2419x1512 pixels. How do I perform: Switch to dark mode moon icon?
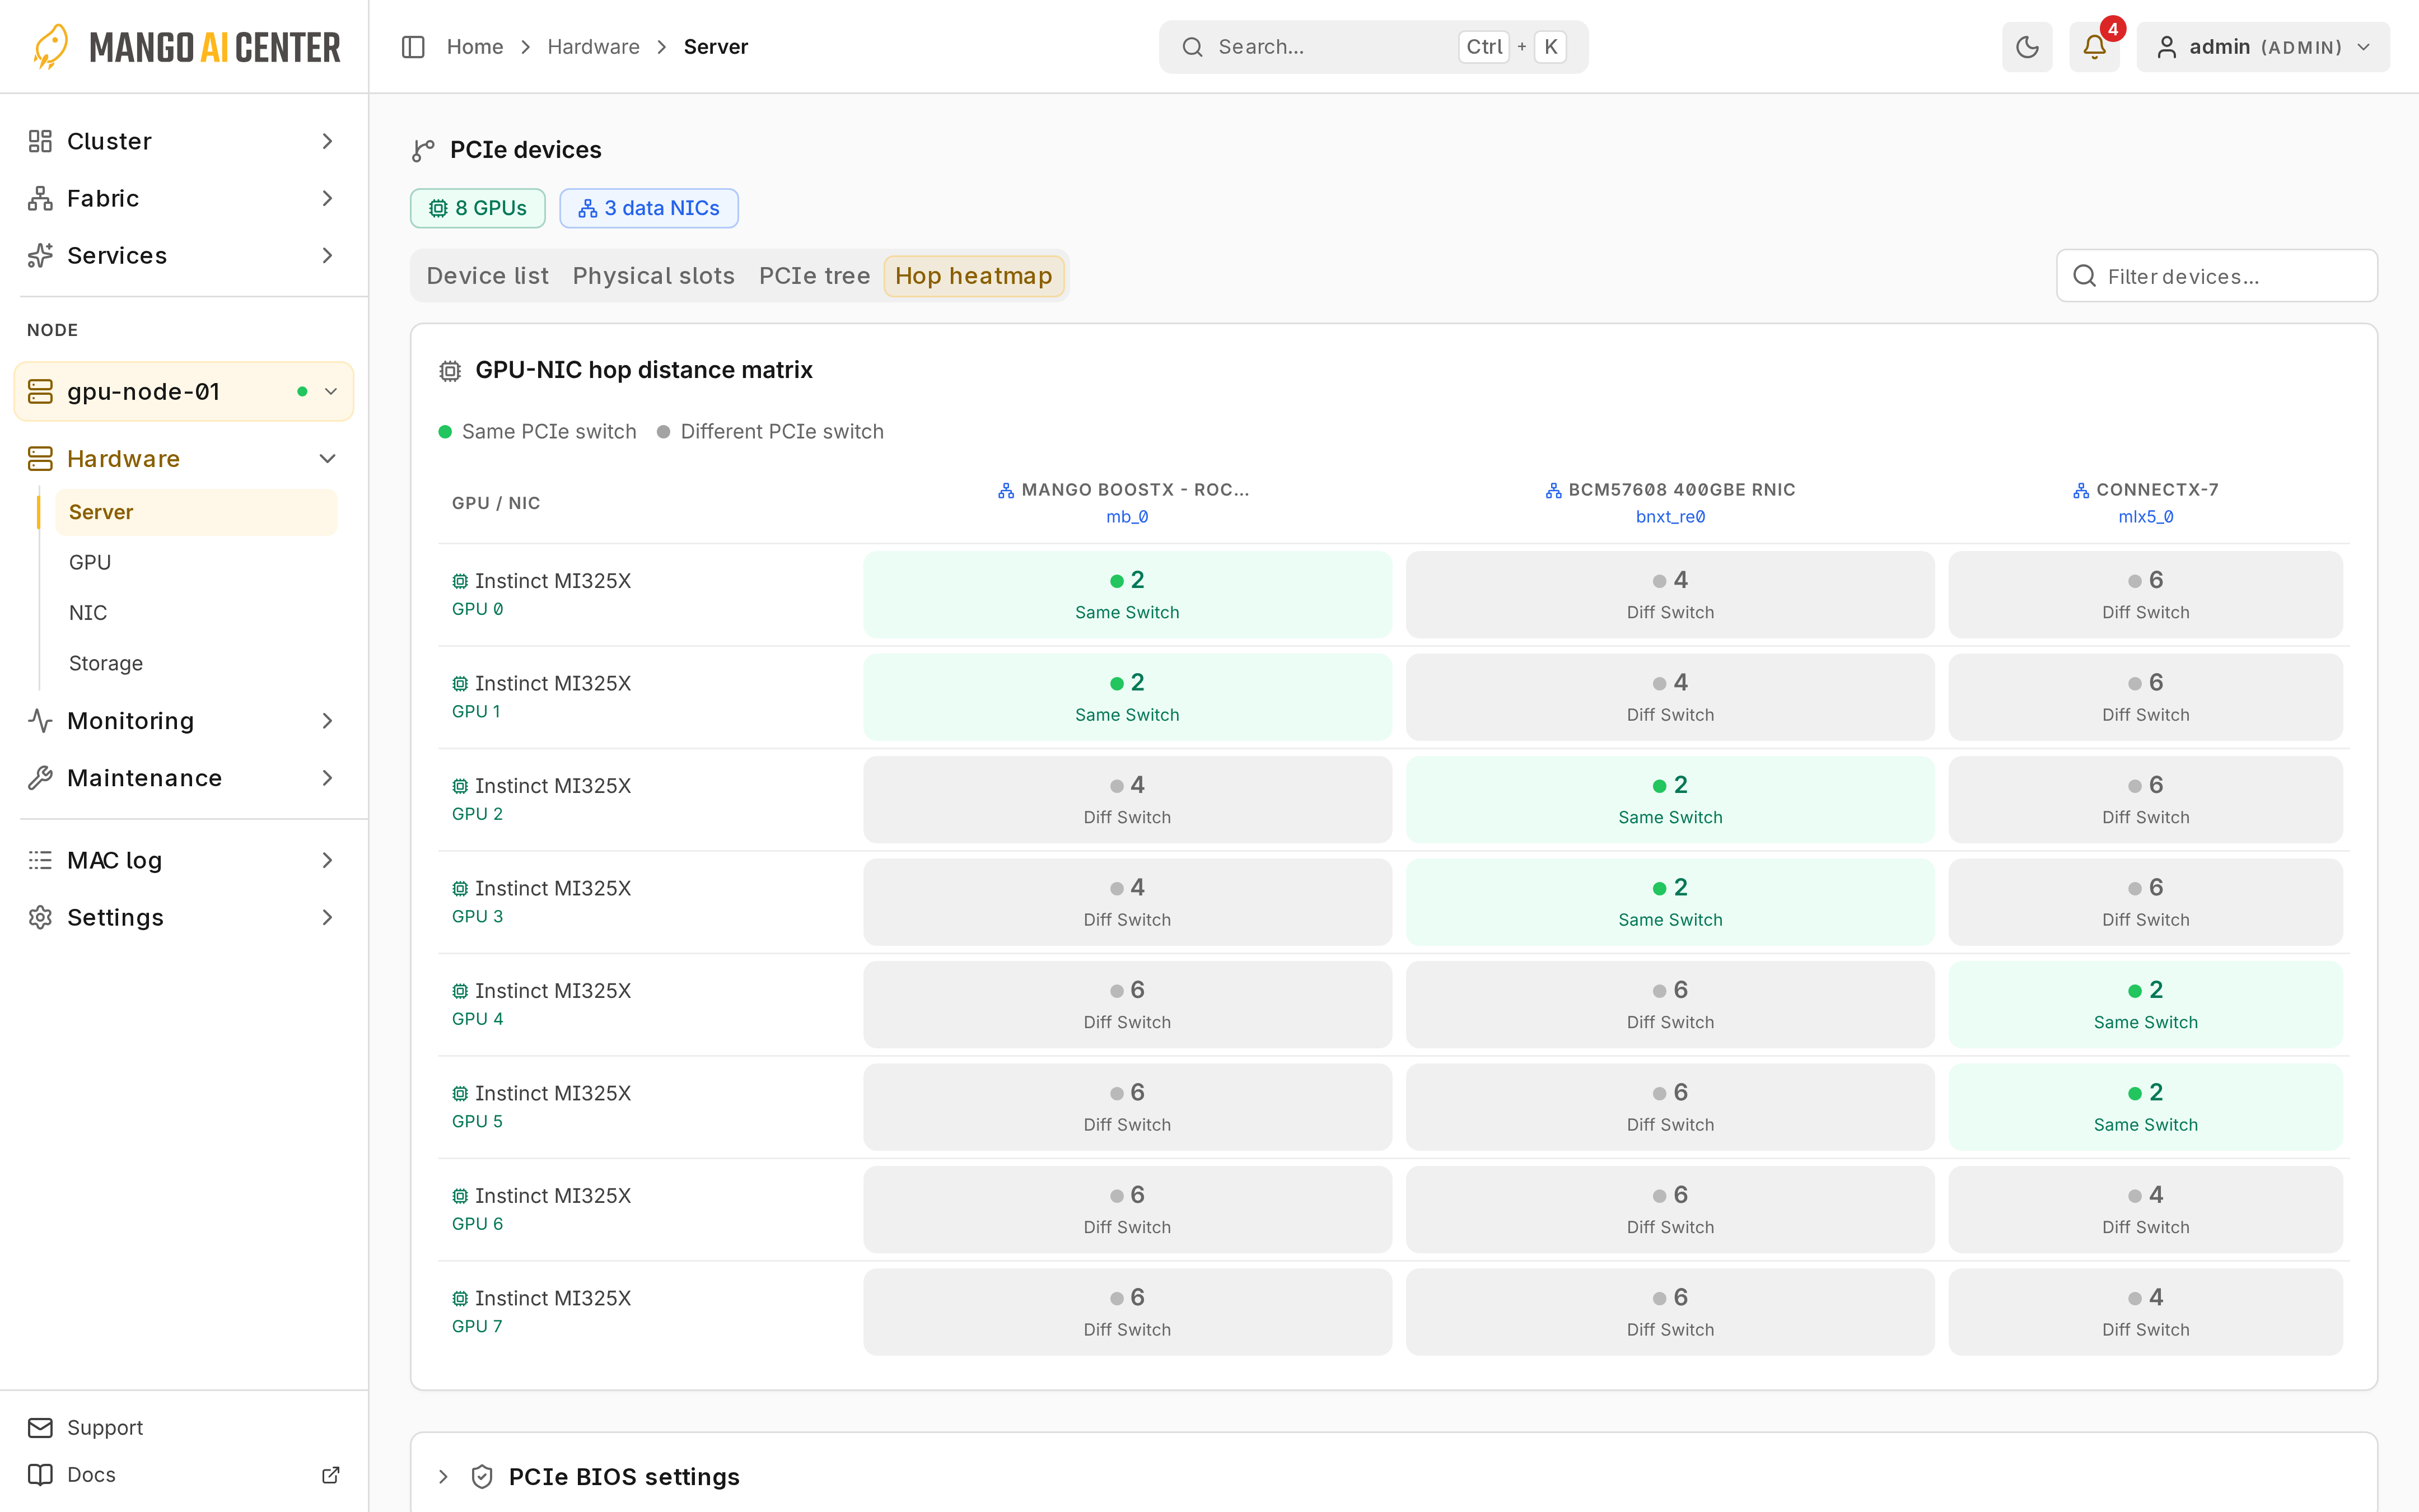tap(2026, 47)
